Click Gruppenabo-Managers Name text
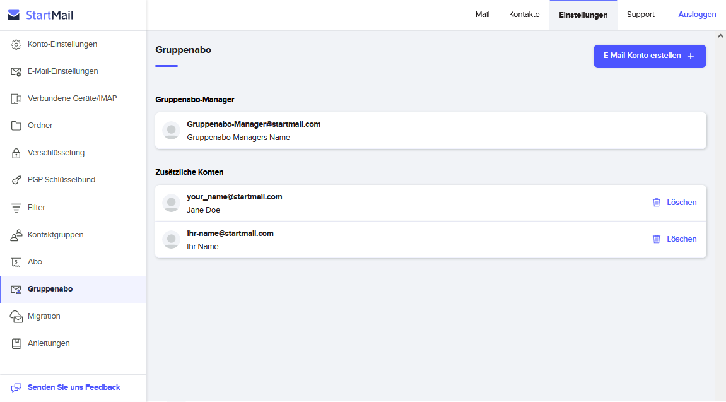726x402 pixels. (x=238, y=138)
